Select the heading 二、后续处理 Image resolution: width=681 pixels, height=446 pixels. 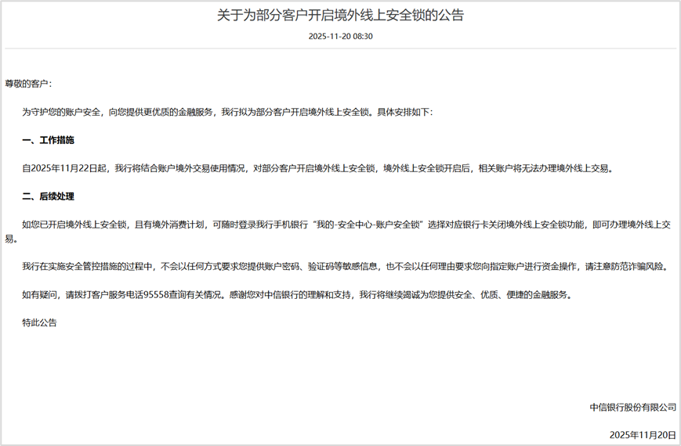[x=48, y=196]
